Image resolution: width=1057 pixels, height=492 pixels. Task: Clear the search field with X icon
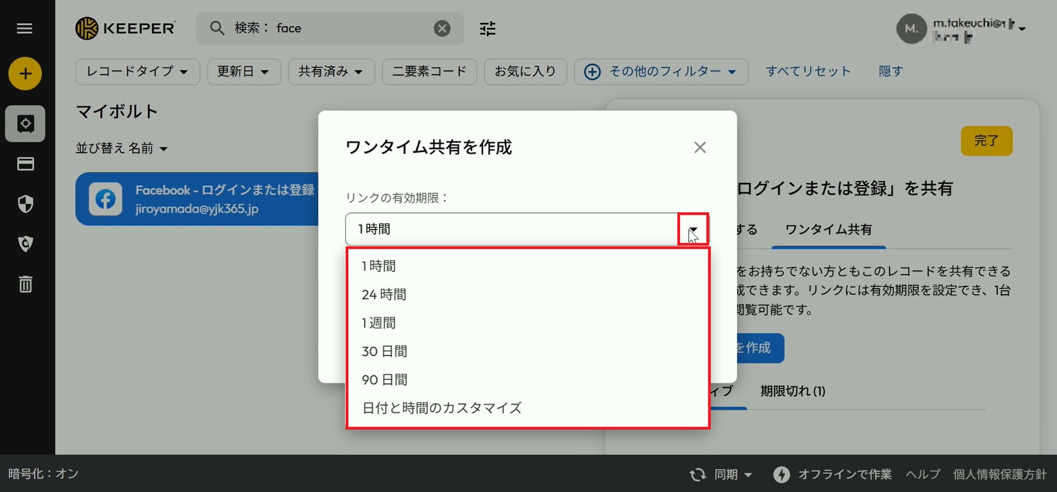(x=442, y=29)
